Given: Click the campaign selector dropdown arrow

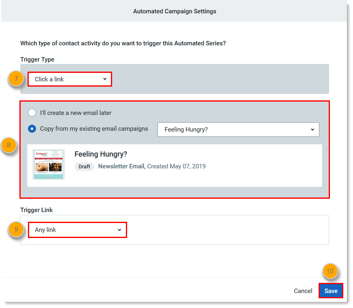Looking at the screenshot, I should (x=312, y=129).
